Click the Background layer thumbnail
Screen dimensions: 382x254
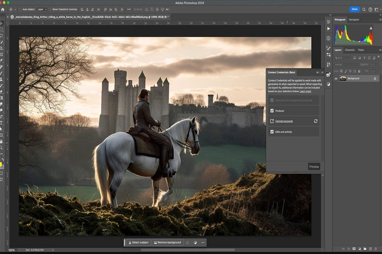(343, 78)
